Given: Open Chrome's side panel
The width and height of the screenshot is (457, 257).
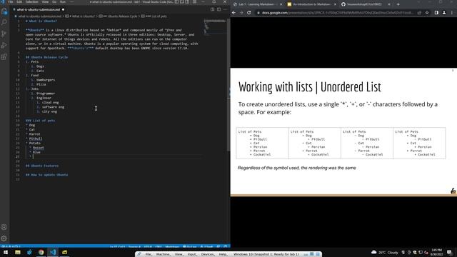Looking at the screenshot, I should [436, 13].
